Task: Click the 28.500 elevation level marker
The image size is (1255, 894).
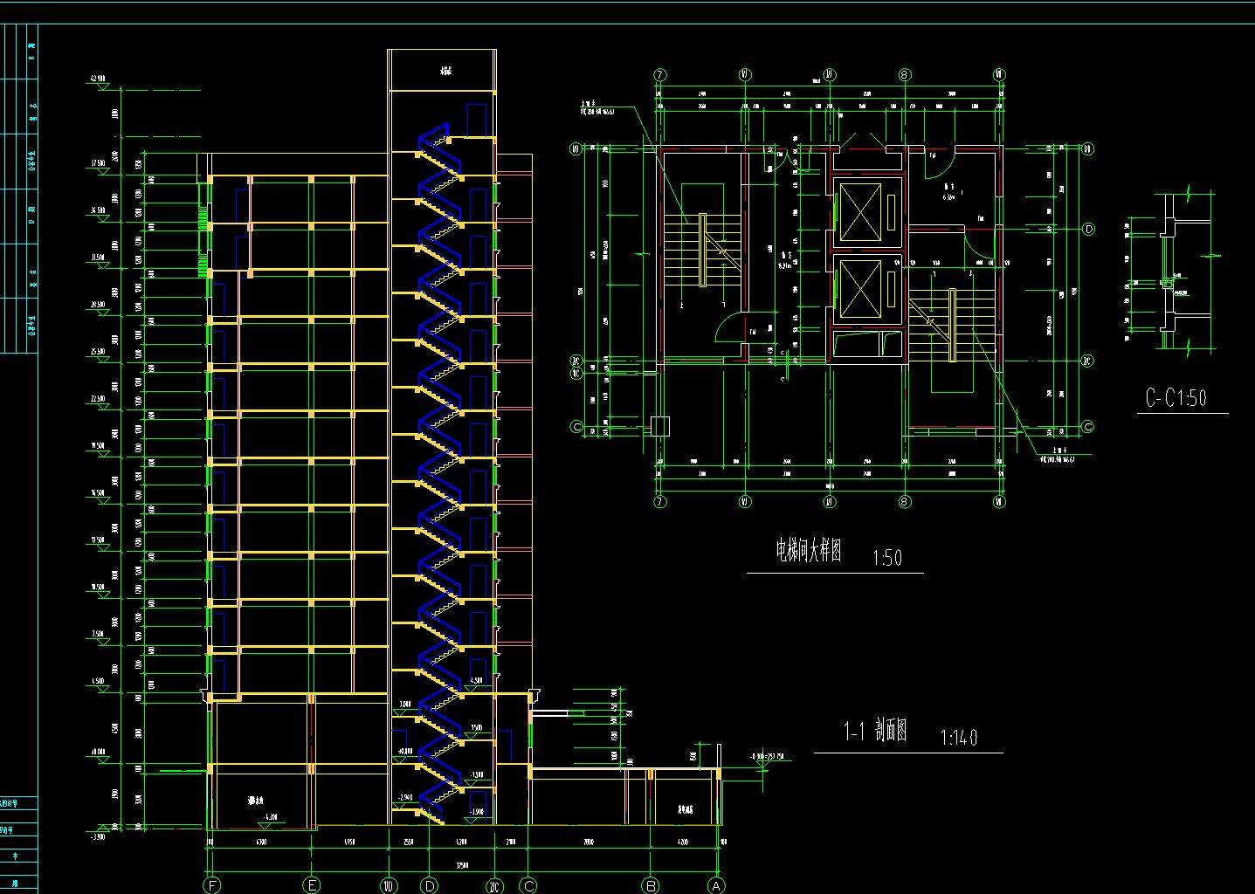Action: pyautogui.click(x=97, y=306)
